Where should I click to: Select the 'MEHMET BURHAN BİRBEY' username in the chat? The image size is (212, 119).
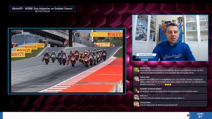pos(151,89)
